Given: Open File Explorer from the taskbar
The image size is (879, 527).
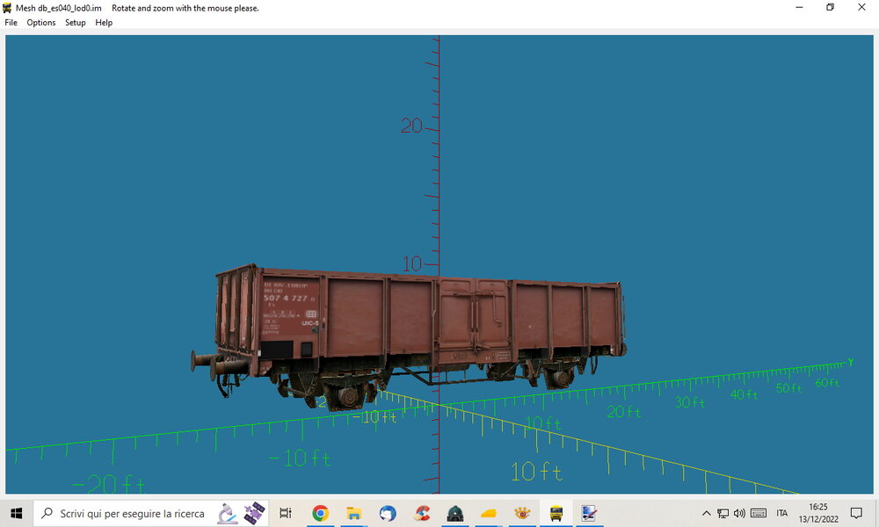Looking at the screenshot, I should (353, 513).
